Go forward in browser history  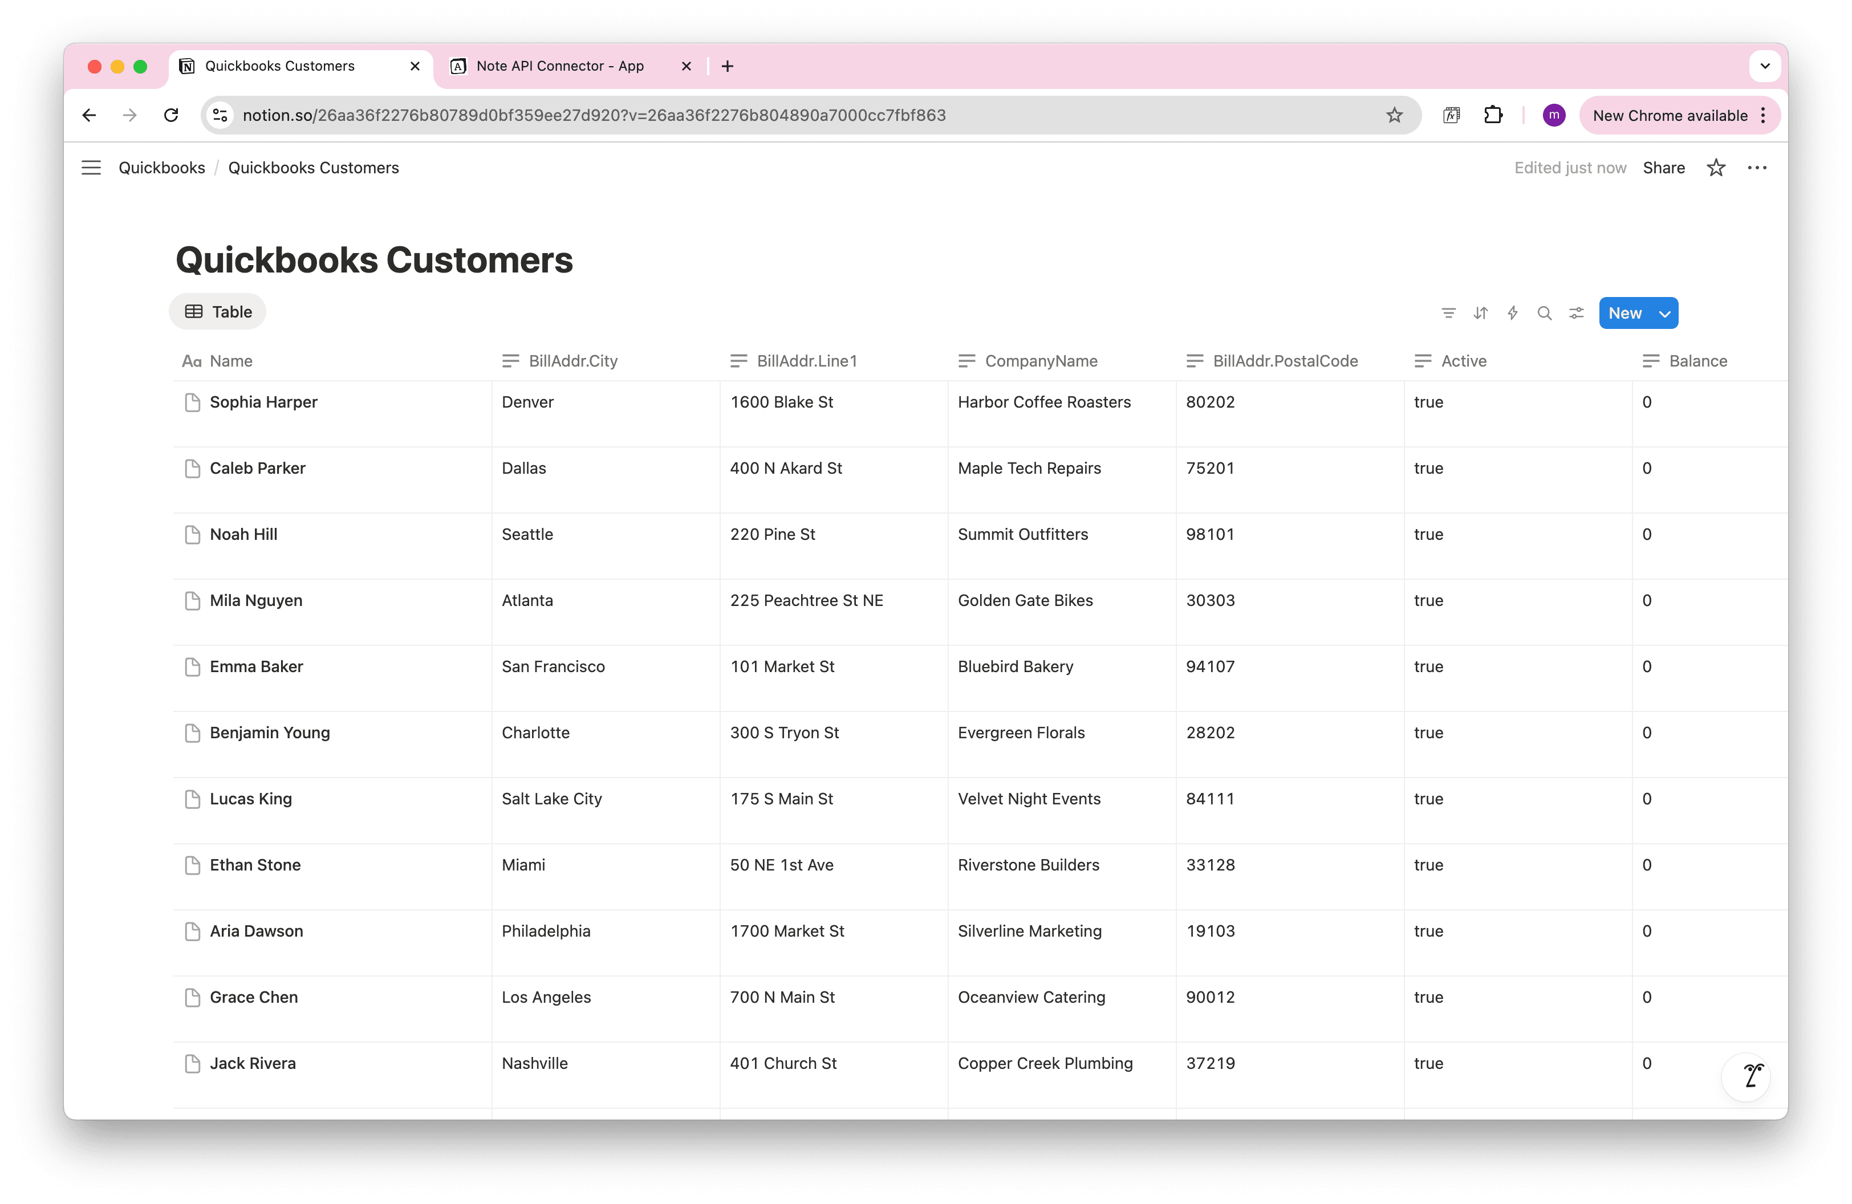pos(130,115)
